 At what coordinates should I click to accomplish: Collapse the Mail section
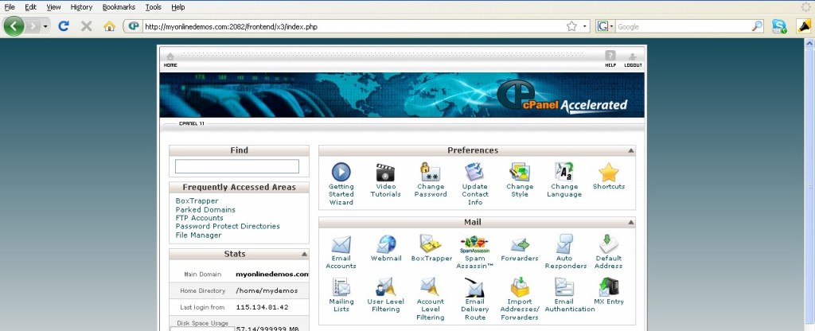pyautogui.click(x=630, y=223)
